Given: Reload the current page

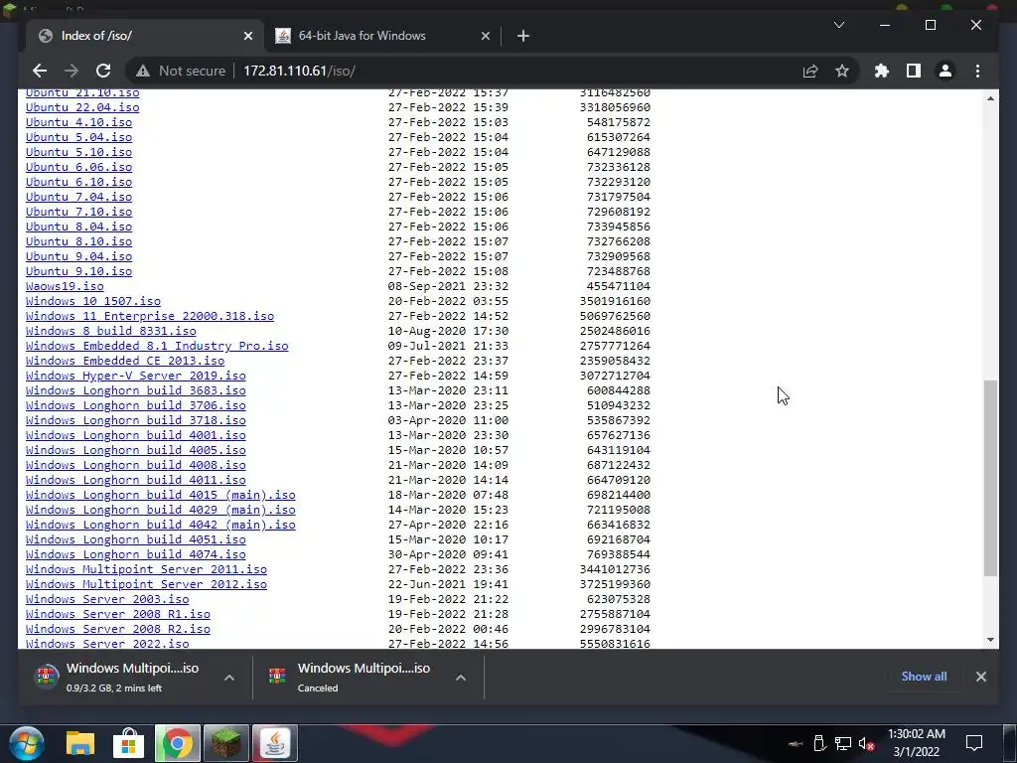Looking at the screenshot, I should pos(103,71).
